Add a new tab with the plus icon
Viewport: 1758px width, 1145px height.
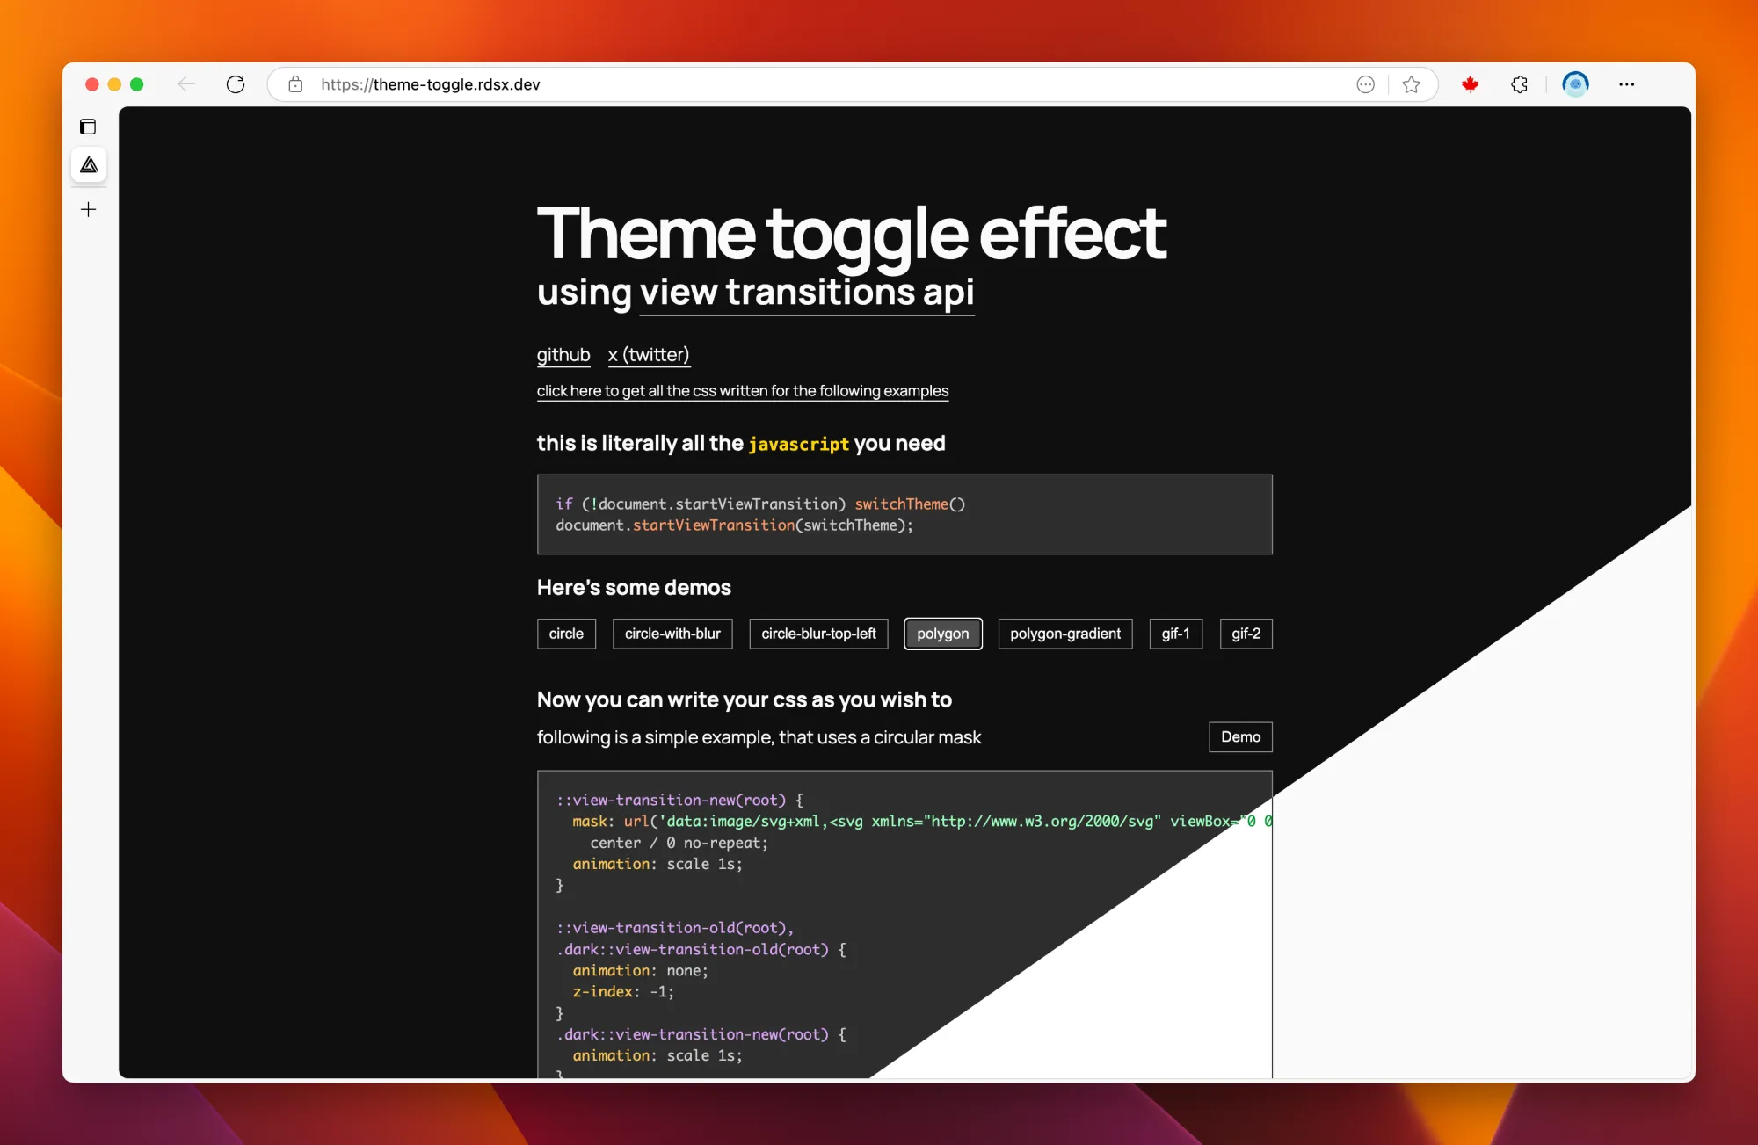pyautogui.click(x=88, y=209)
